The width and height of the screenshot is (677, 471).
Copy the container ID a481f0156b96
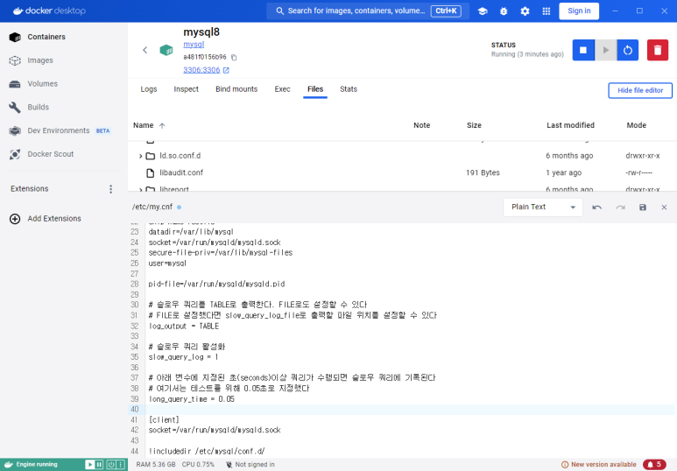(234, 58)
